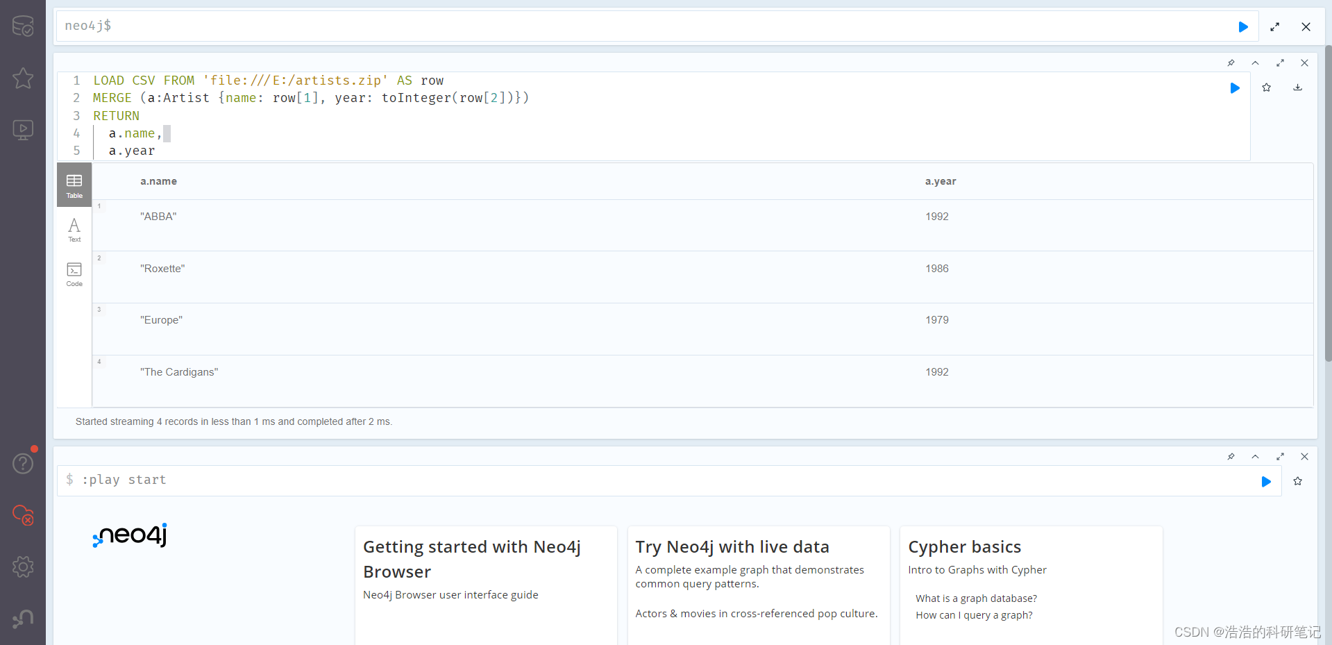Run the command in the top editor
Viewport: 1332px width, 645px height.
tap(1243, 26)
